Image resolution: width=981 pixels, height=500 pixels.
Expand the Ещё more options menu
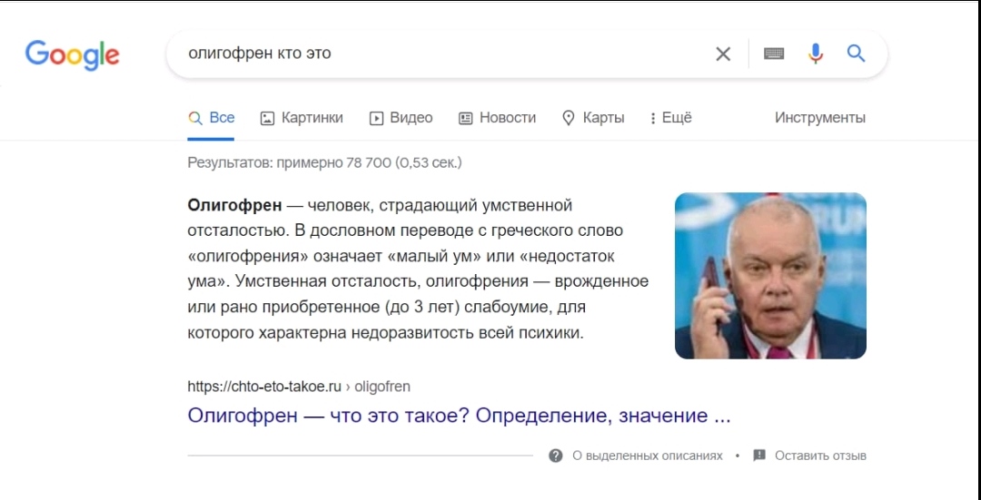(670, 117)
